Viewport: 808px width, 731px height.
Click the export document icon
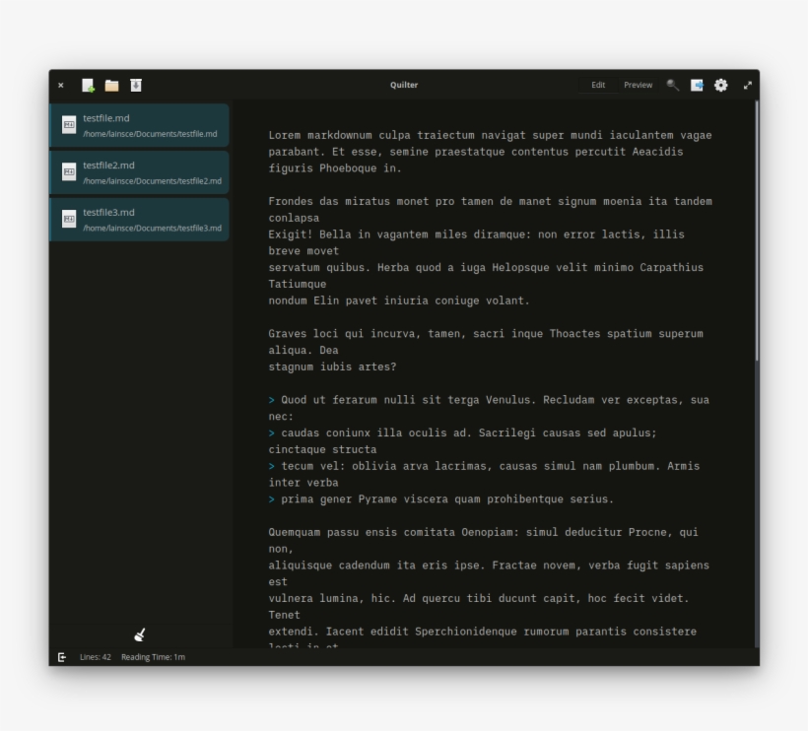(x=697, y=86)
